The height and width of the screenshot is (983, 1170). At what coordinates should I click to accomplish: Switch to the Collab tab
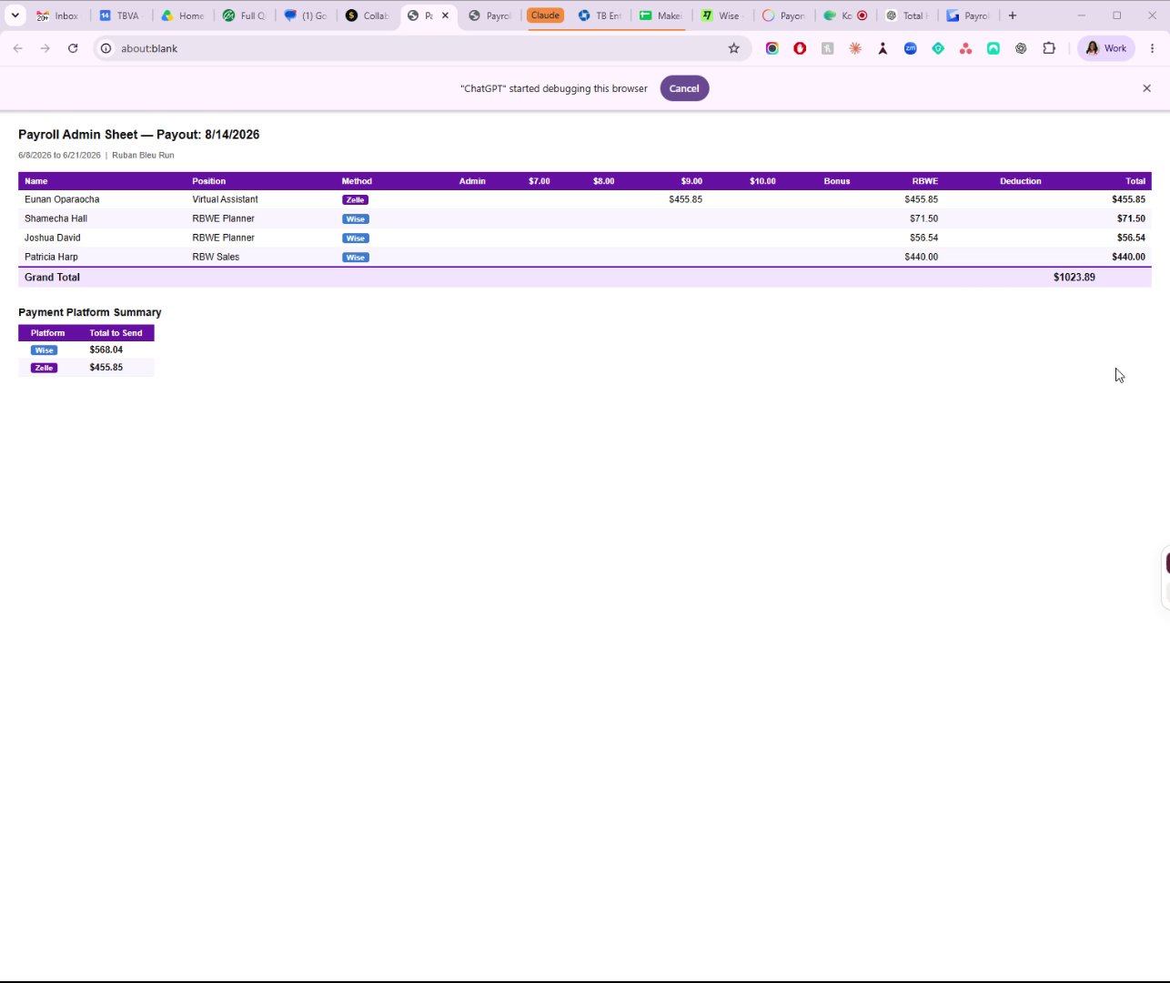pos(368,15)
